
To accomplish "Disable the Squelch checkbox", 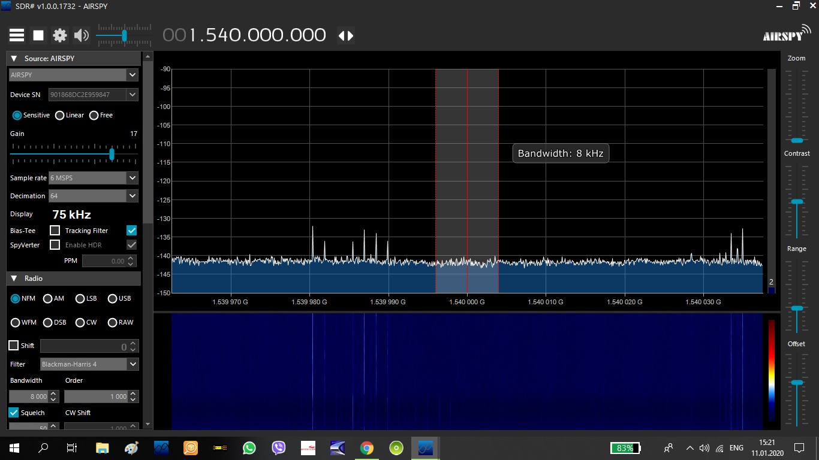I will point(13,413).
